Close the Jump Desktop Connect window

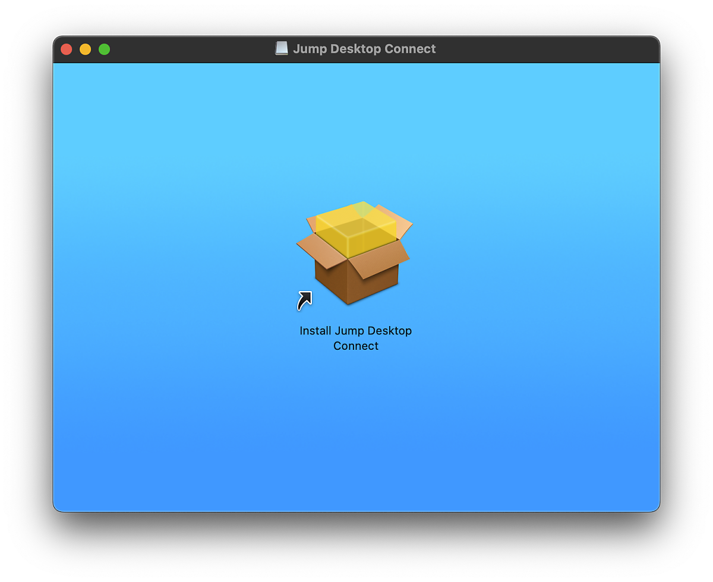click(x=67, y=49)
